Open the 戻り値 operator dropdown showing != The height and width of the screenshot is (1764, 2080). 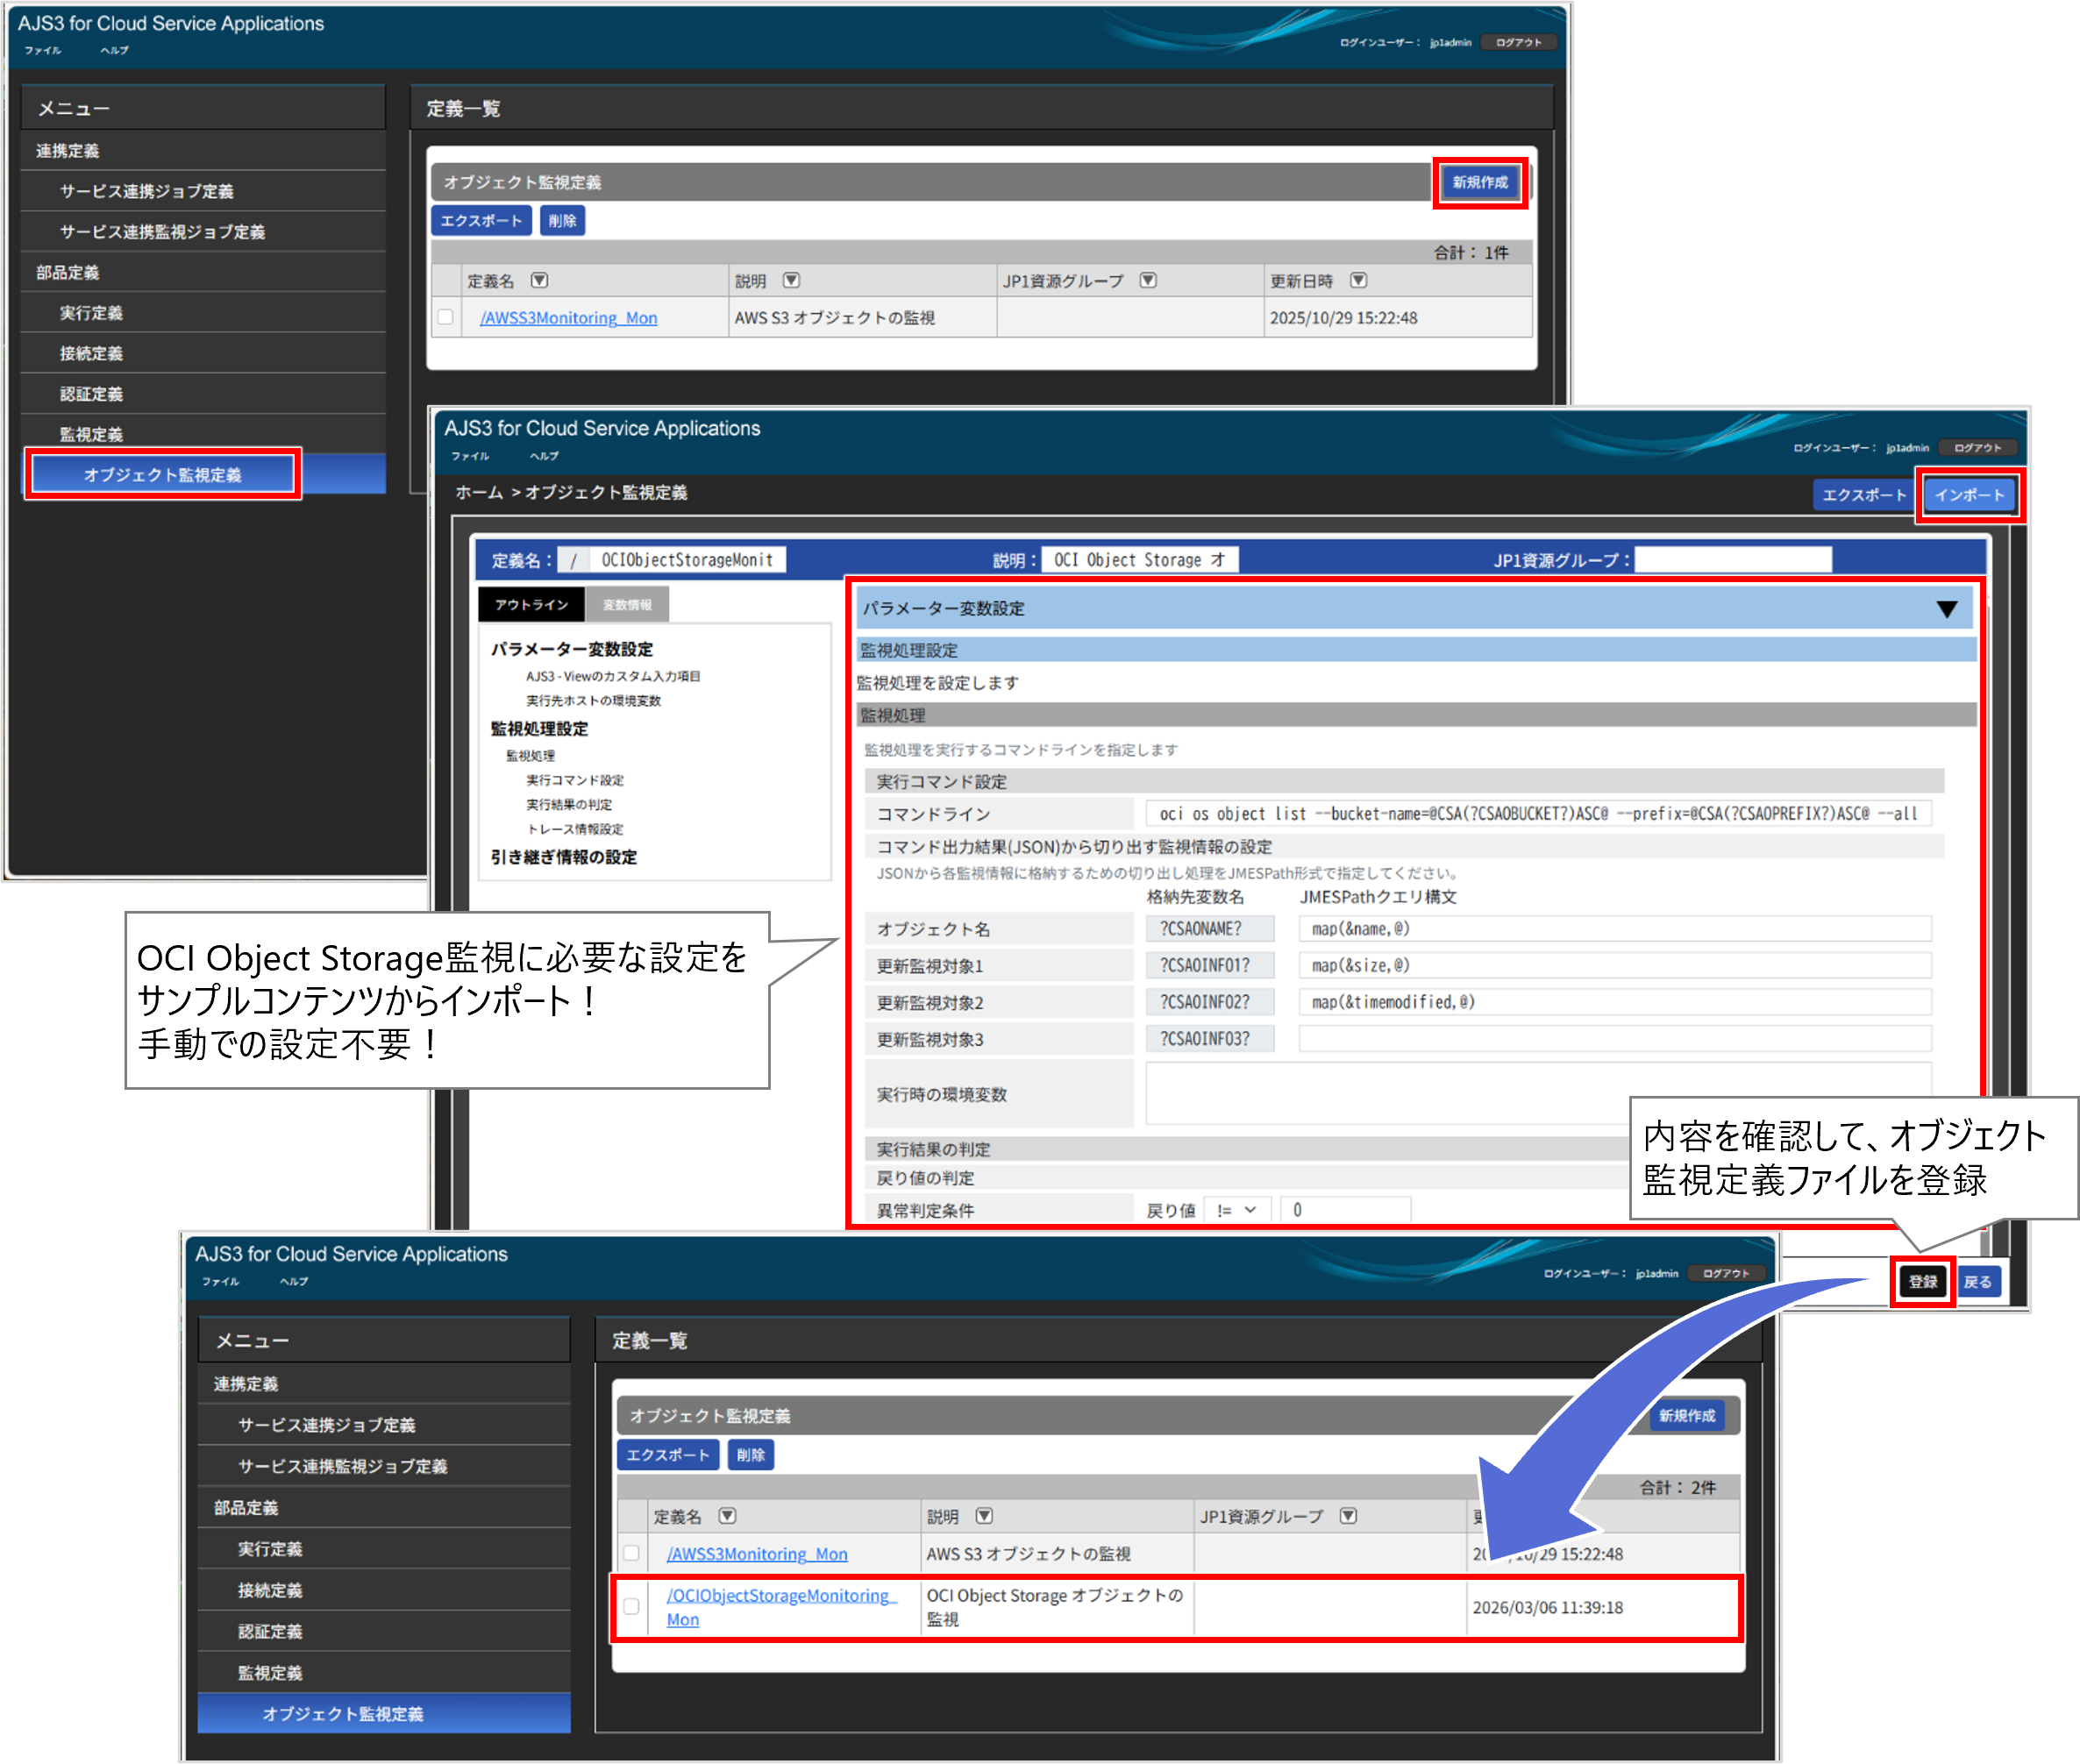1237,1210
